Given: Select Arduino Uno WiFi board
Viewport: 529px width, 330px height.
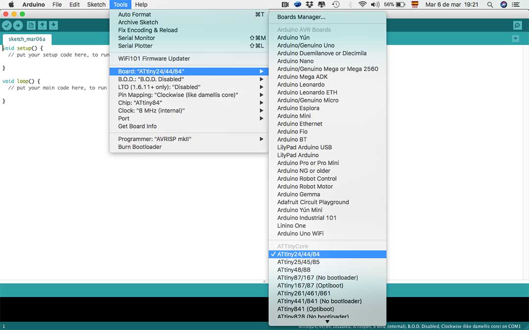Looking at the screenshot, I should click(328, 233).
